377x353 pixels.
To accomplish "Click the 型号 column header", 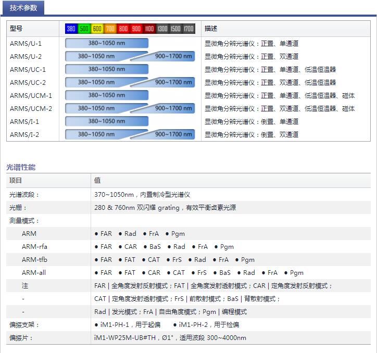I will pyautogui.click(x=16, y=29).
